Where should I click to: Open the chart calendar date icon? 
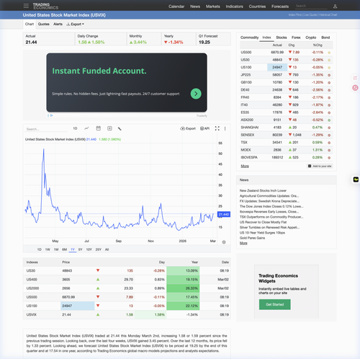coord(99,128)
